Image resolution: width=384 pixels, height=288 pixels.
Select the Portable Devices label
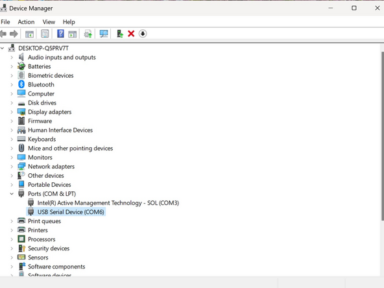pos(49,185)
